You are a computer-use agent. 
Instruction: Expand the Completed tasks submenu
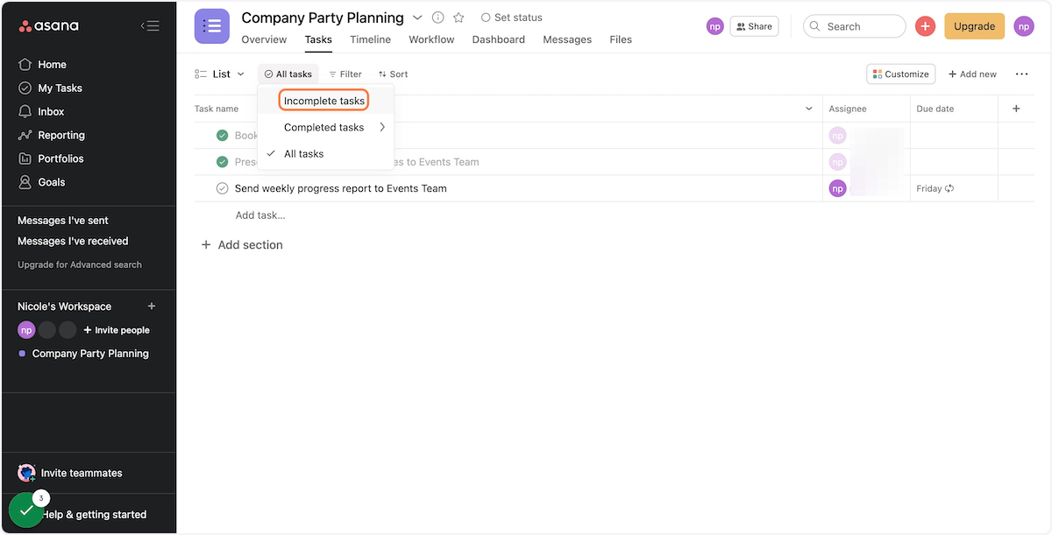point(382,127)
